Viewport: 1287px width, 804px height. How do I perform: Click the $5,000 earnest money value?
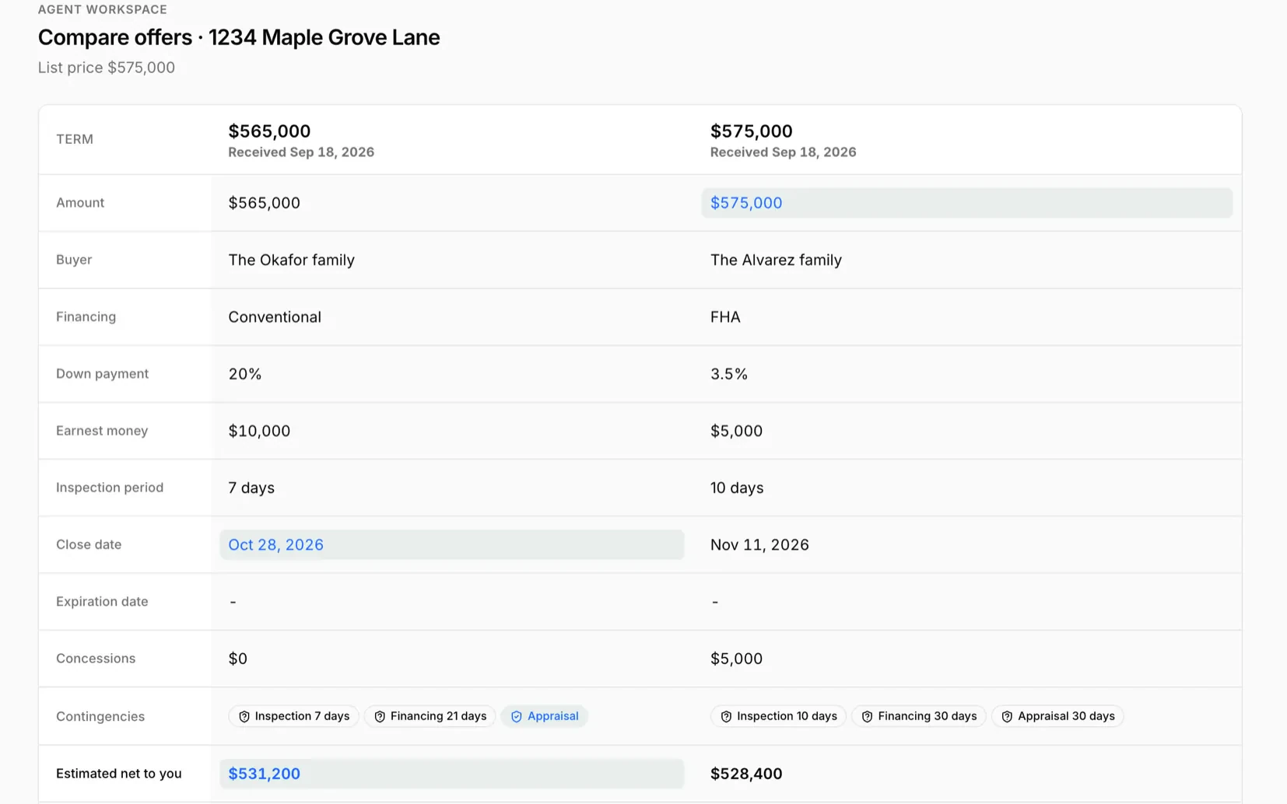pos(736,431)
